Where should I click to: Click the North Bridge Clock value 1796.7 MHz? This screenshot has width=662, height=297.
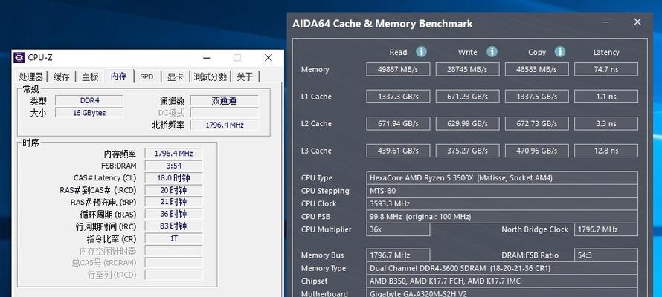tap(606, 229)
